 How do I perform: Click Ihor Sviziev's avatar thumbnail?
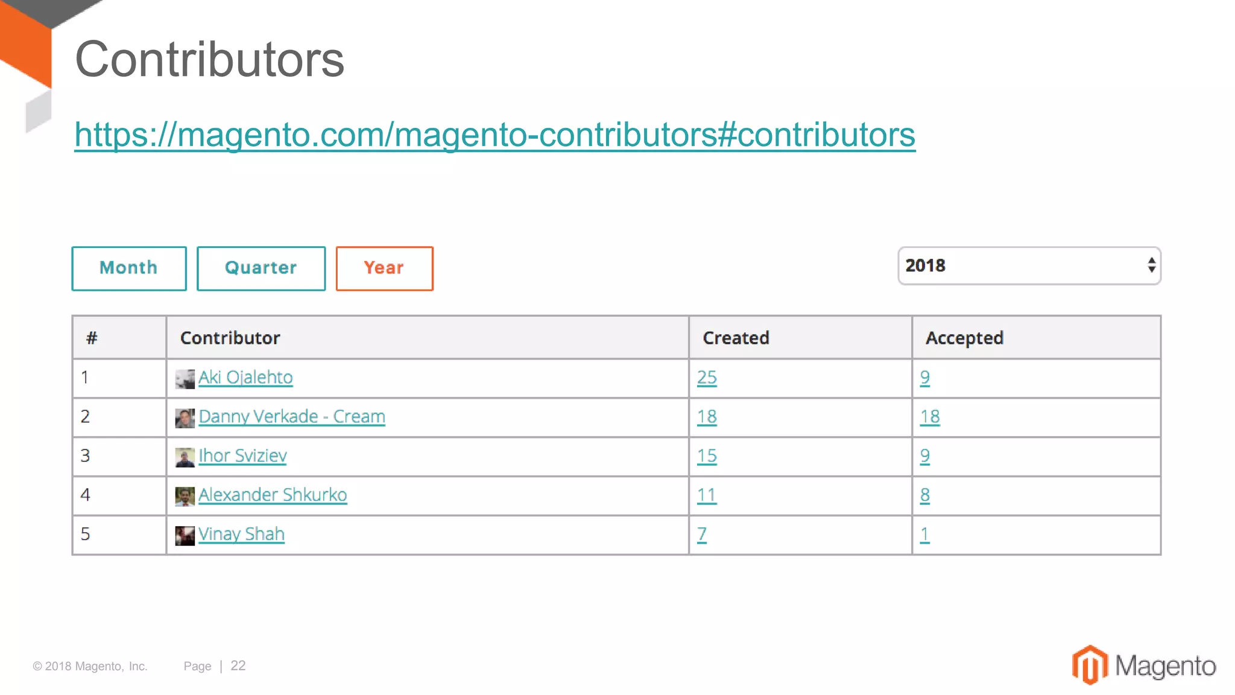[185, 457]
